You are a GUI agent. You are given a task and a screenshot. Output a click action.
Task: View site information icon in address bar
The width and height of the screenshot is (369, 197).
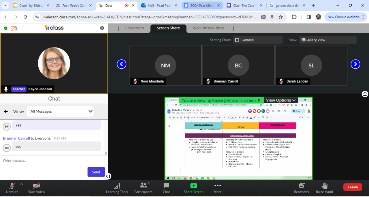(37, 17)
